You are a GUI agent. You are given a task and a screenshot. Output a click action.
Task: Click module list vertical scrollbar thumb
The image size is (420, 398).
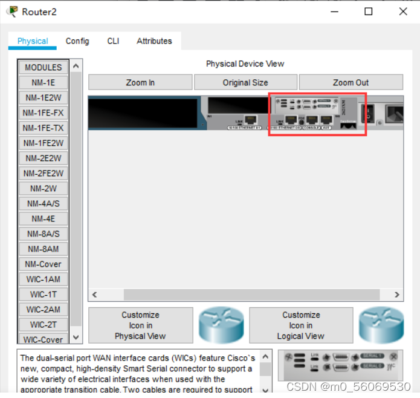point(76,198)
